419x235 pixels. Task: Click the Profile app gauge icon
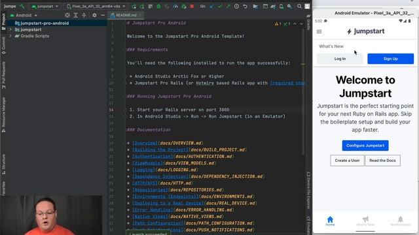tap(175, 6)
